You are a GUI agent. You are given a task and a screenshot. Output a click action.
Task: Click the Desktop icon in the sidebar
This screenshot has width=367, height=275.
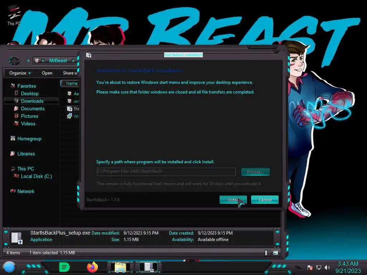click(x=16, y=93)
